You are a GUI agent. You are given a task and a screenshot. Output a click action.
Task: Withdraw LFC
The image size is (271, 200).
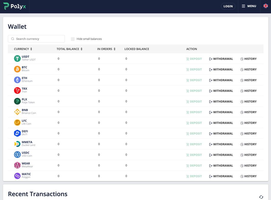coord(221,123)
